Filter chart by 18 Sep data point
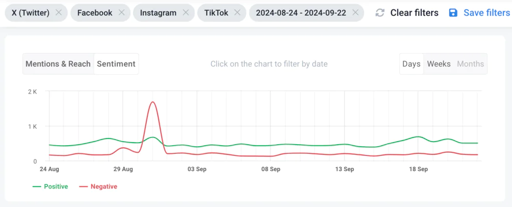 [x=418, y=136]
